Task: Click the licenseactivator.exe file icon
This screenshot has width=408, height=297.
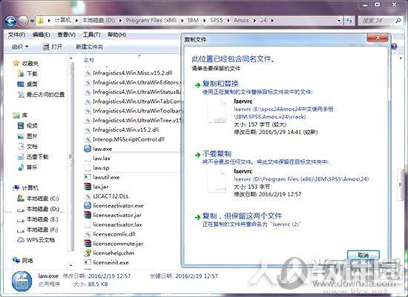Action: (x=88, y=206)
